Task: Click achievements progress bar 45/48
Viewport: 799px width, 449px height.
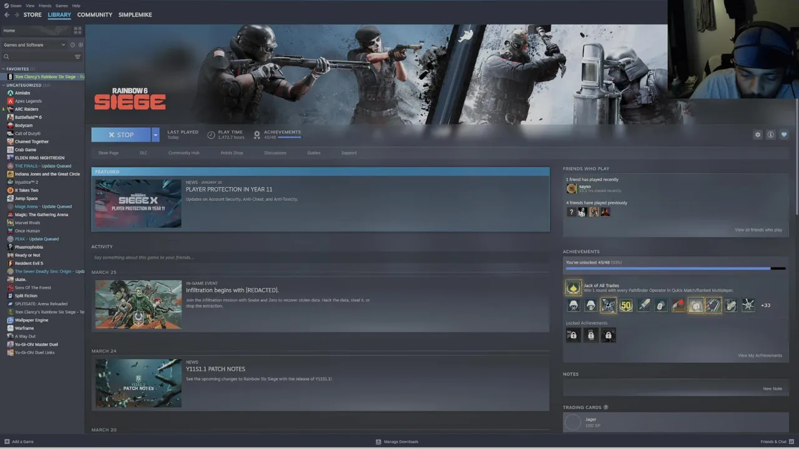Action: coord(675,268)
